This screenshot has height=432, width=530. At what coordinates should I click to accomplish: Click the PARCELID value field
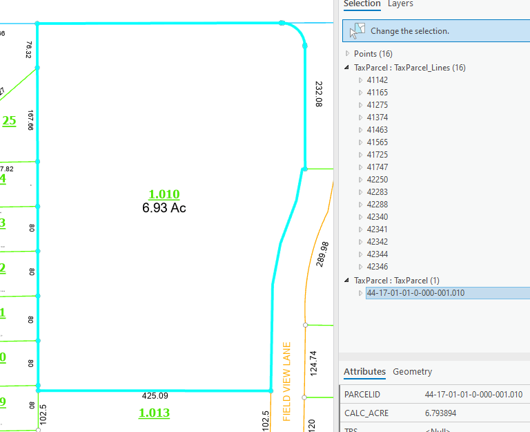pyautogui.click(x=473, y=395)
